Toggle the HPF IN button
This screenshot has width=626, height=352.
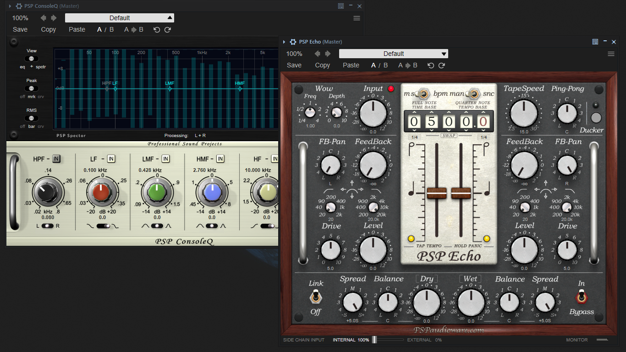pyautogui.click(x=56, y=159)
